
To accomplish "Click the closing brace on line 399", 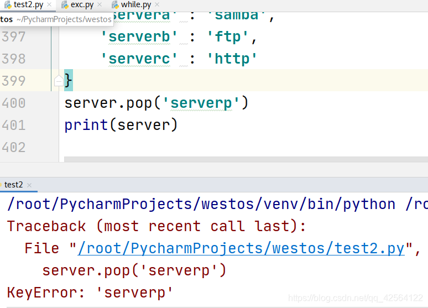I will [68, 81].
